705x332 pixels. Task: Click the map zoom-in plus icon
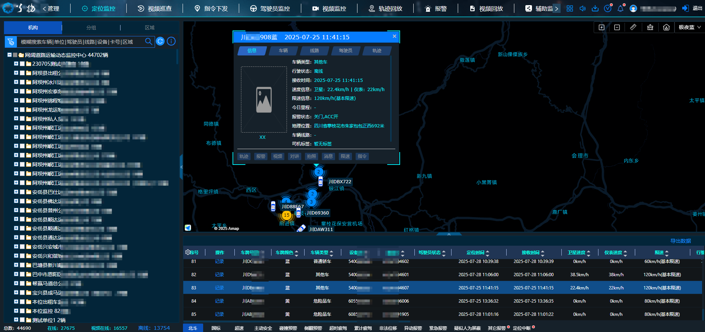601,28
